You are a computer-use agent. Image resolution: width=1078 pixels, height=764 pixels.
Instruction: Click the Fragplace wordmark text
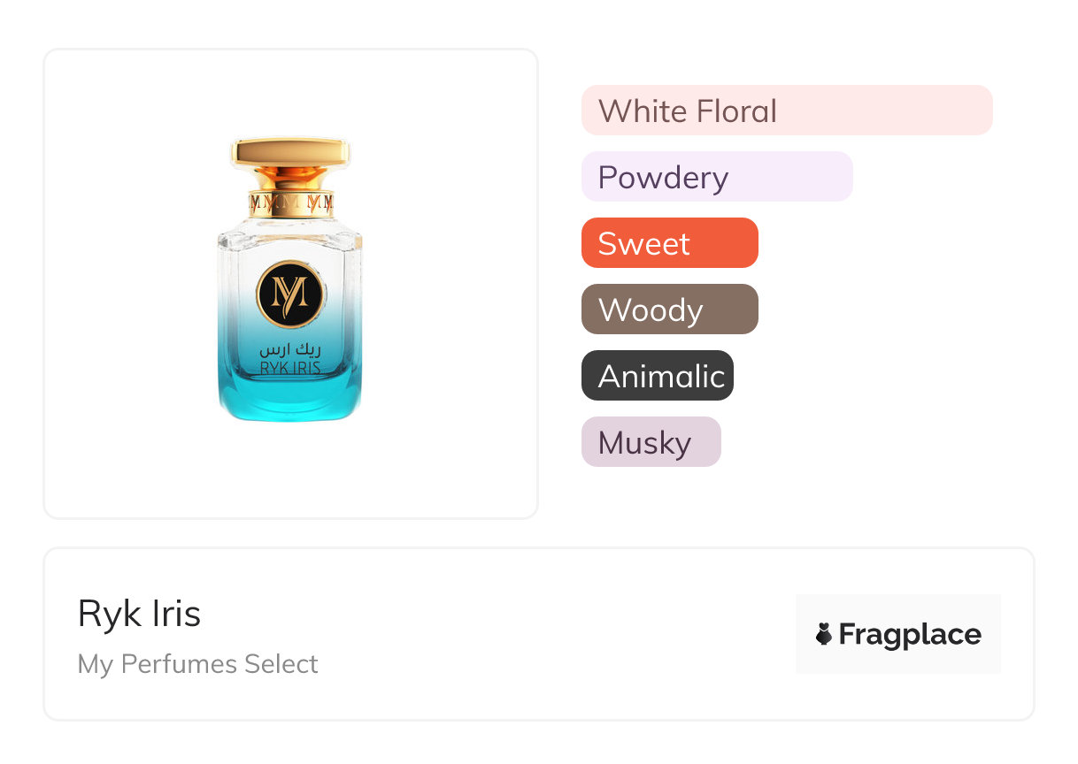coord(910,634)
